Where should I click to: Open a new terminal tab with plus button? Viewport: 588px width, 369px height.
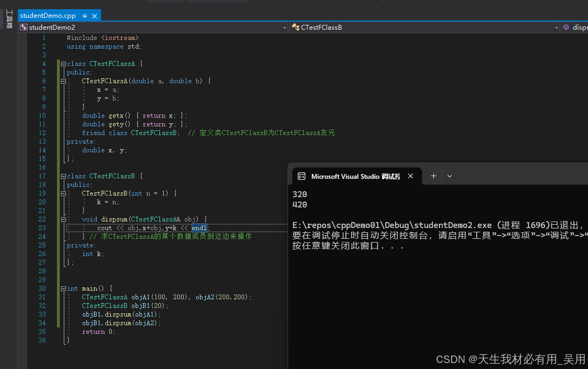[433, 176]
